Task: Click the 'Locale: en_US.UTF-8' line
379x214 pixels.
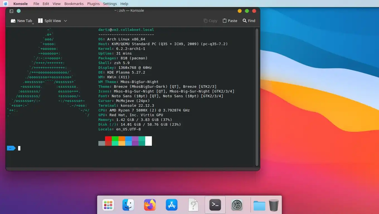Action: pyautogui.click(x=120, y=129)
